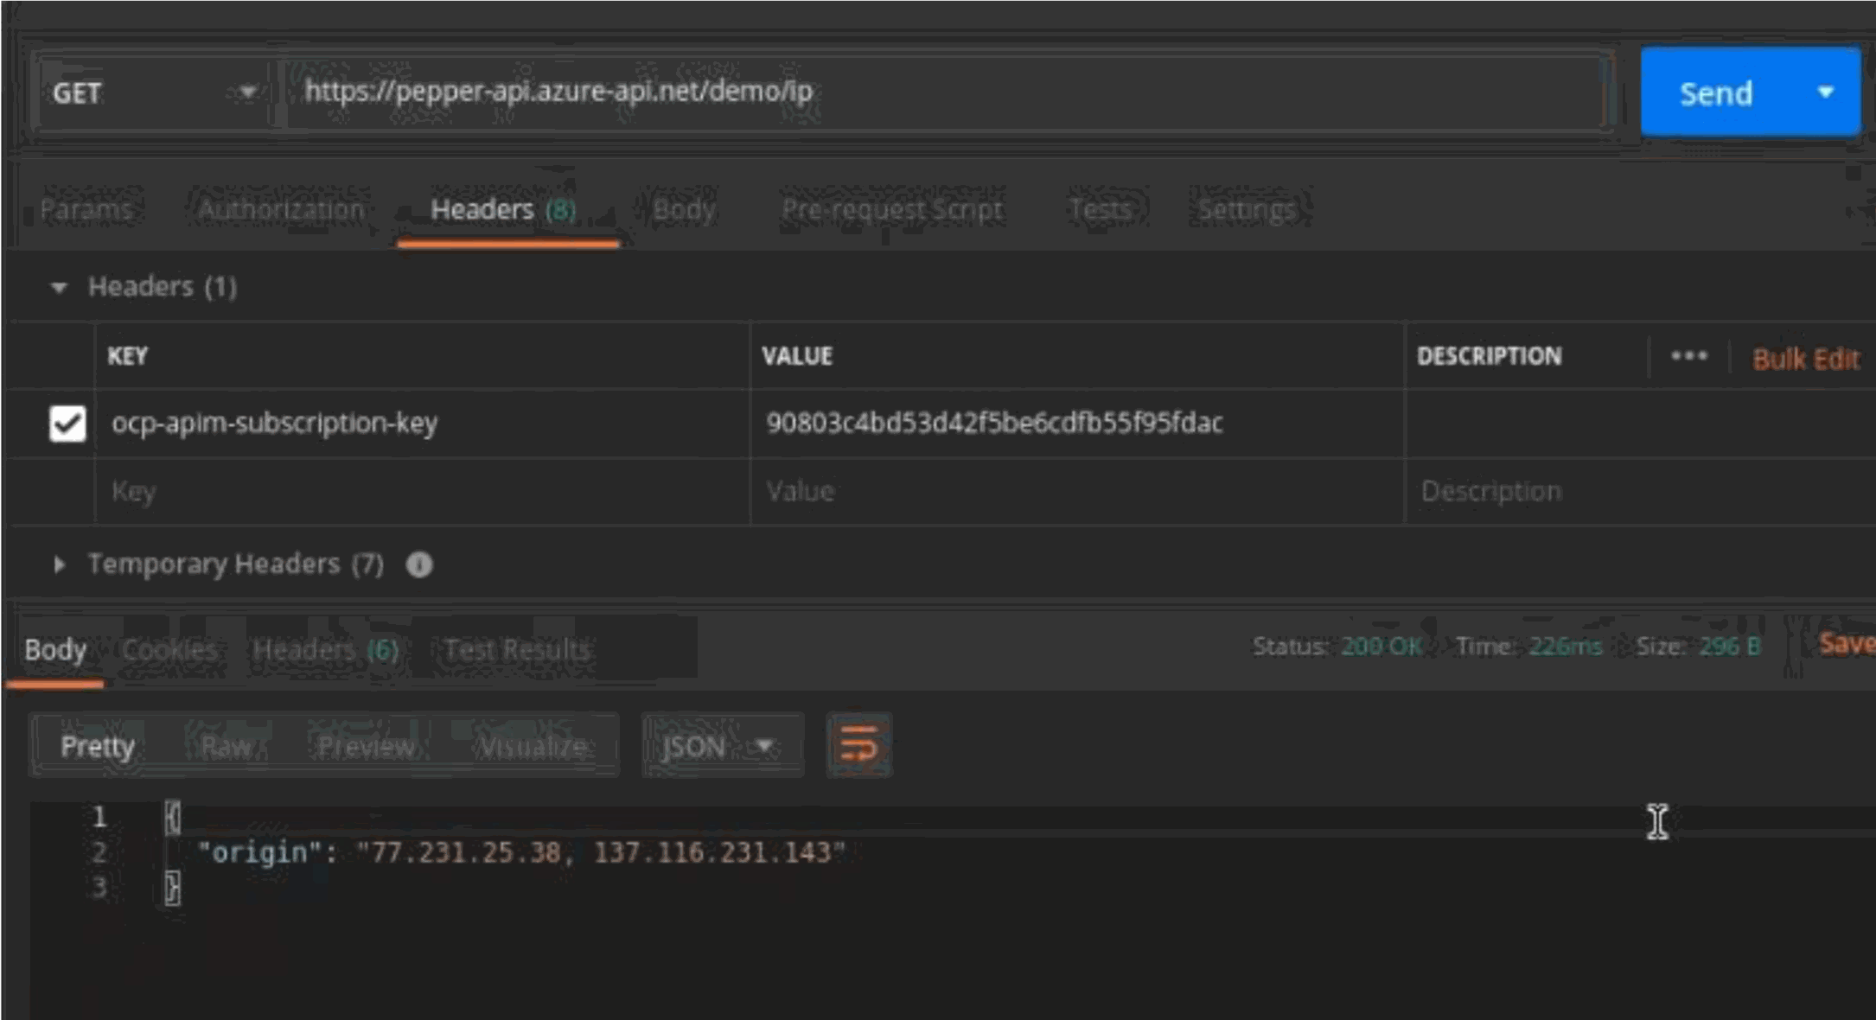Image resolution: width=1876 pixels, height=1020 pixels.
Task: Click the KEY column header
Action: [x=127, y=356]
